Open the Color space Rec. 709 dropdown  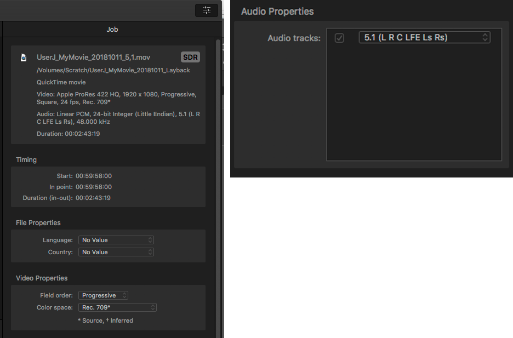coord(117,307)
